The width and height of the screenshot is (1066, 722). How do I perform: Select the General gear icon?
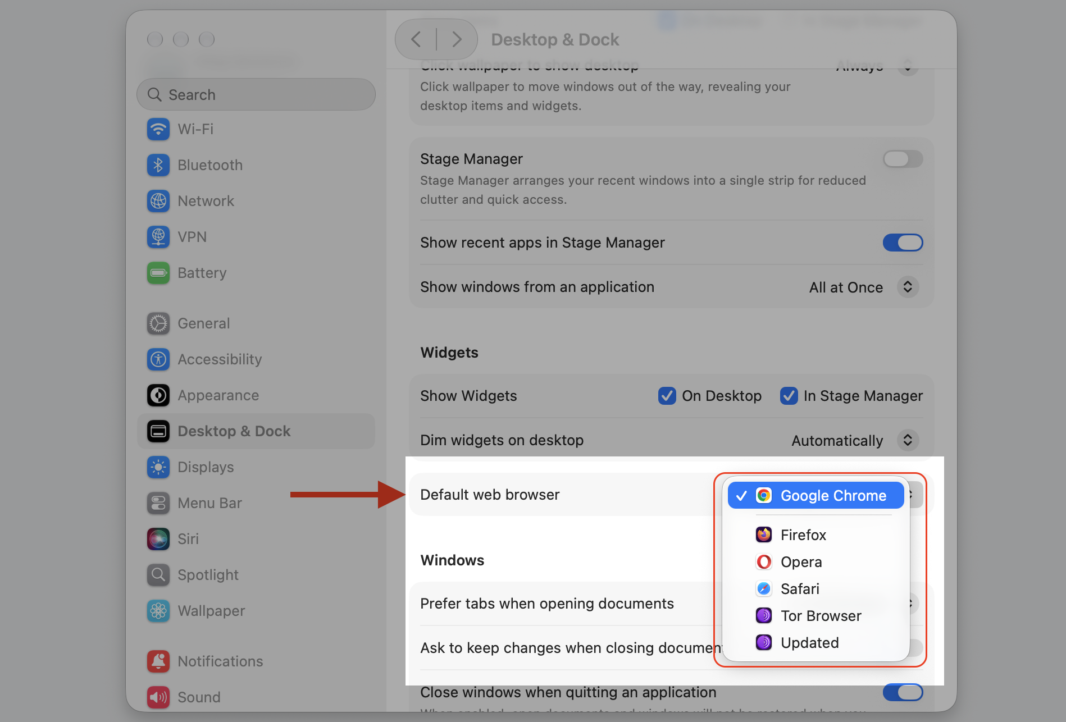(158, 323)
